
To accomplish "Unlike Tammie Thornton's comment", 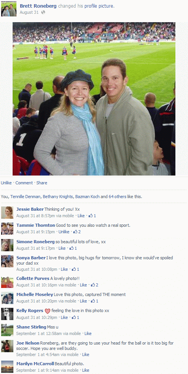I will 64,232.
